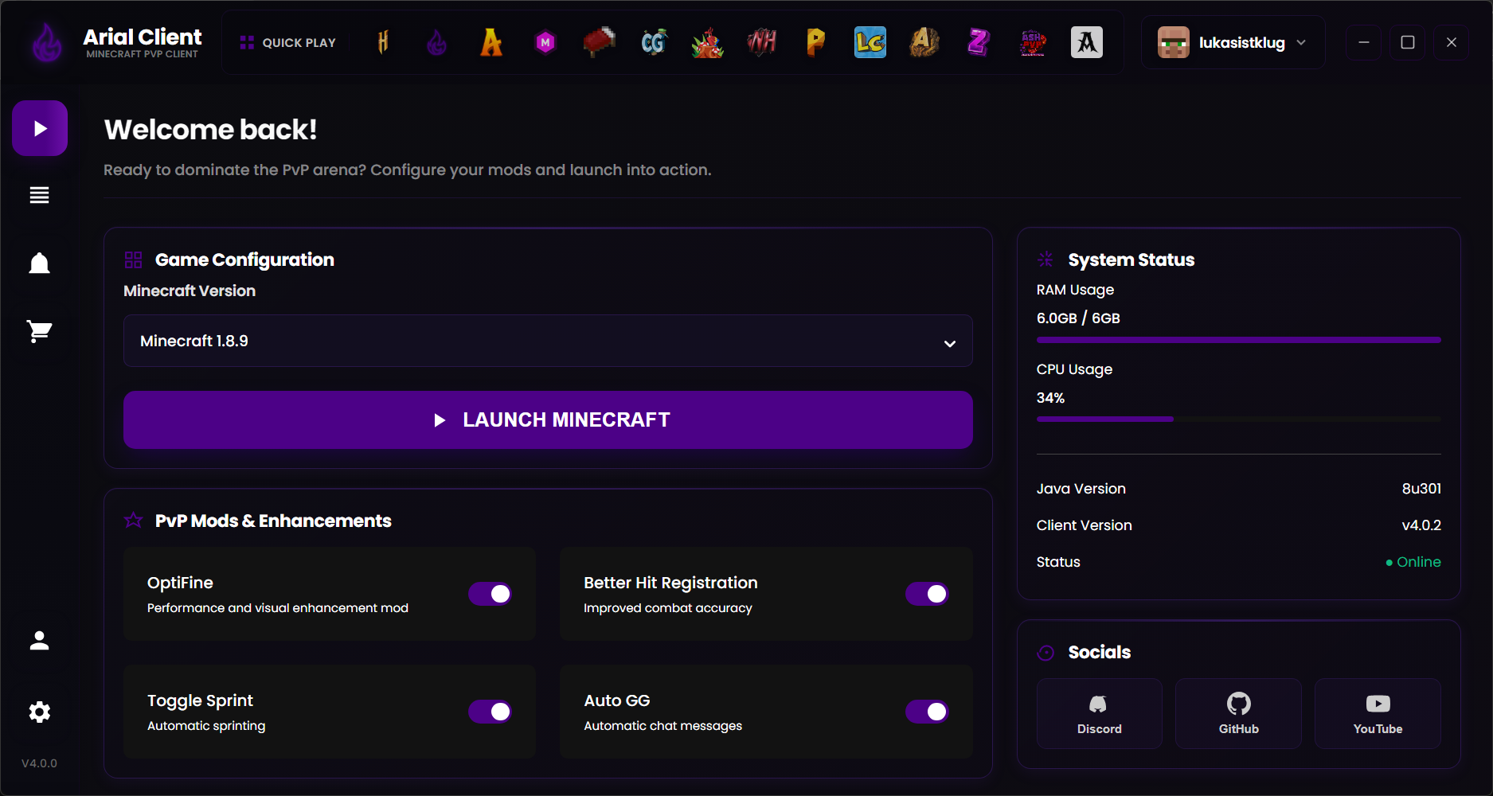This screenshot has height=796, width=1493.
Task: Select the red bed server icon
Action: (600, 42)
